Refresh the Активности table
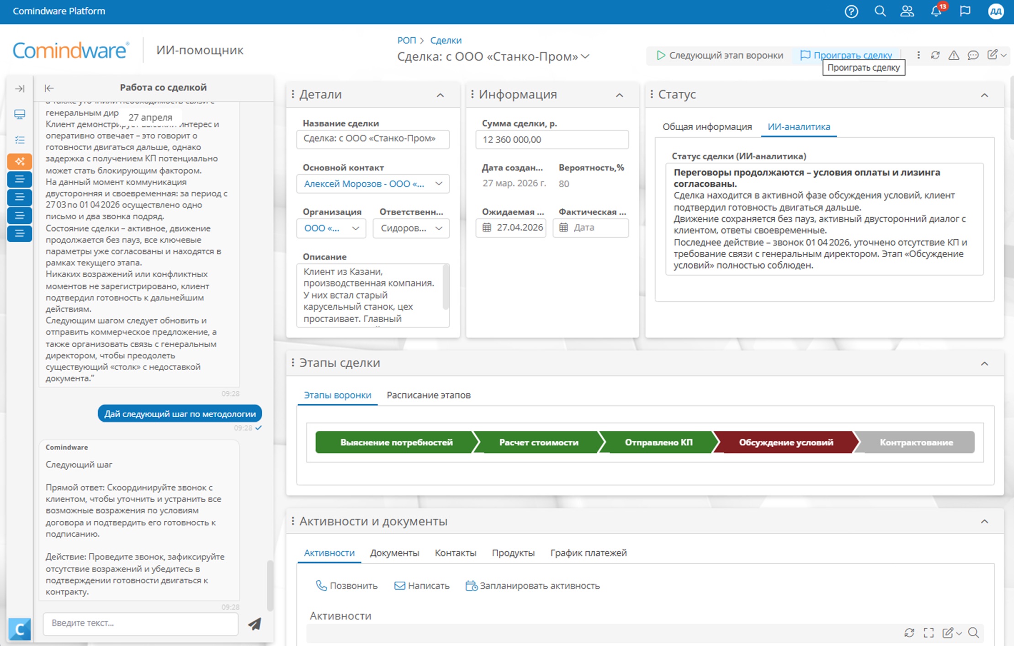Image resolution: width=1014 pixels, height=646 pixels. coord(909,633)
